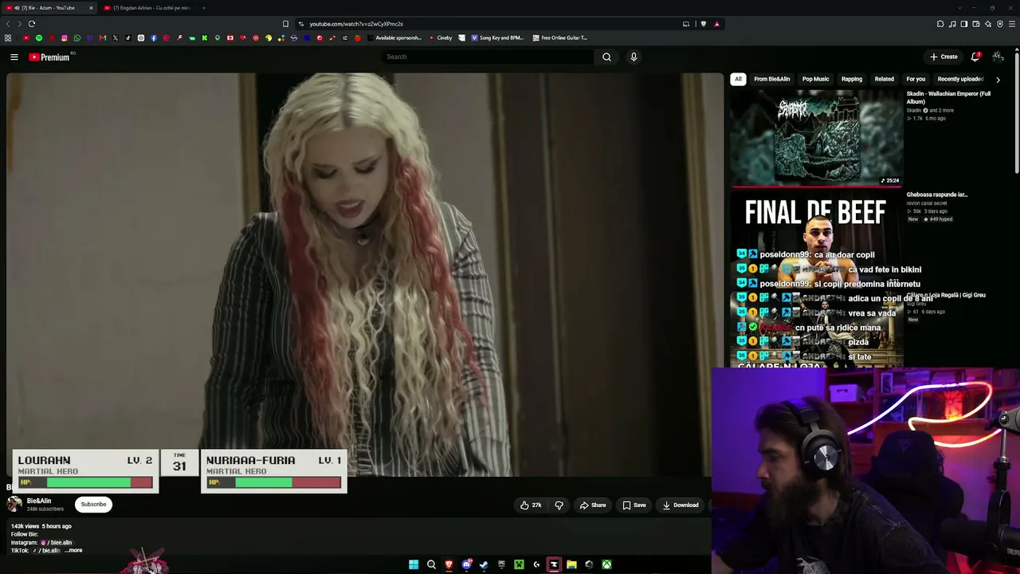Open the Instagram bookmark icon
The width and height of the screenshot is (1020, 574).
65,37
